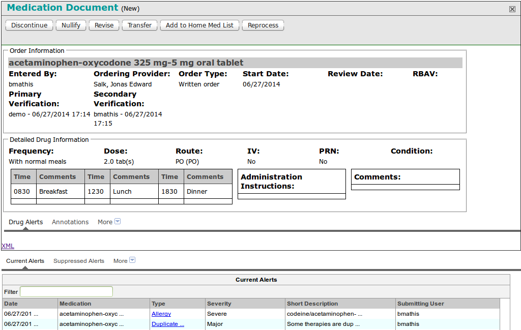The image size is (521, 330).
Task: Click the 1230 time cell
Action: click(97, 192)
